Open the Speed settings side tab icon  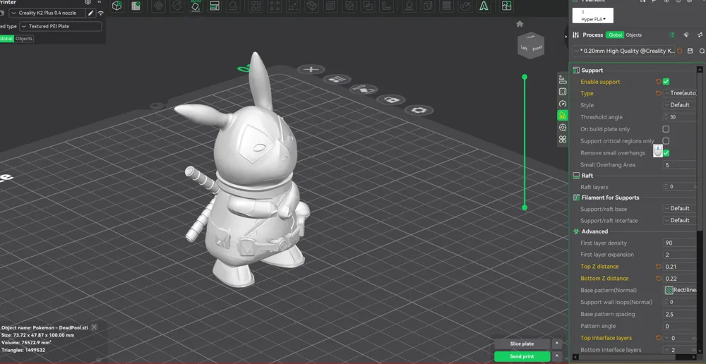pos(563,104)
